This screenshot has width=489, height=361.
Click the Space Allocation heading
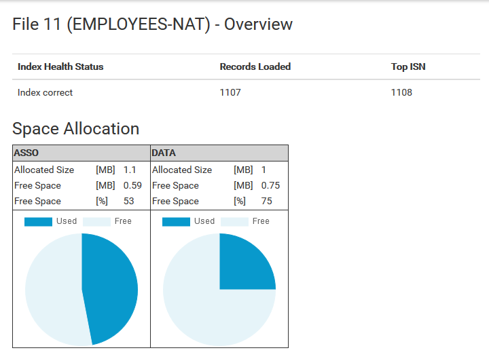(75, 129)
